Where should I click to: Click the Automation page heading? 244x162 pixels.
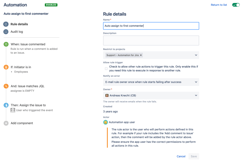[x=15, y=5]
